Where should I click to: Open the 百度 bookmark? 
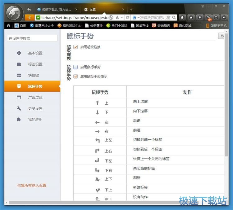tap(20, 26)
